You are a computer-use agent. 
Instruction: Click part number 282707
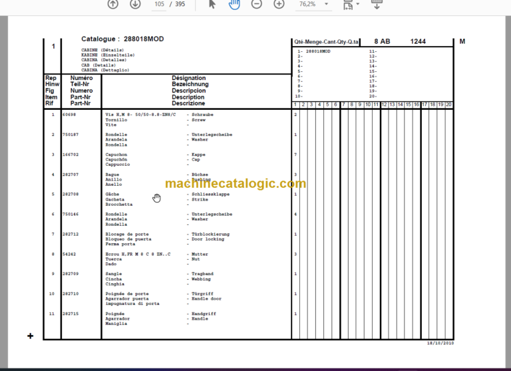[x=71, y=175]
